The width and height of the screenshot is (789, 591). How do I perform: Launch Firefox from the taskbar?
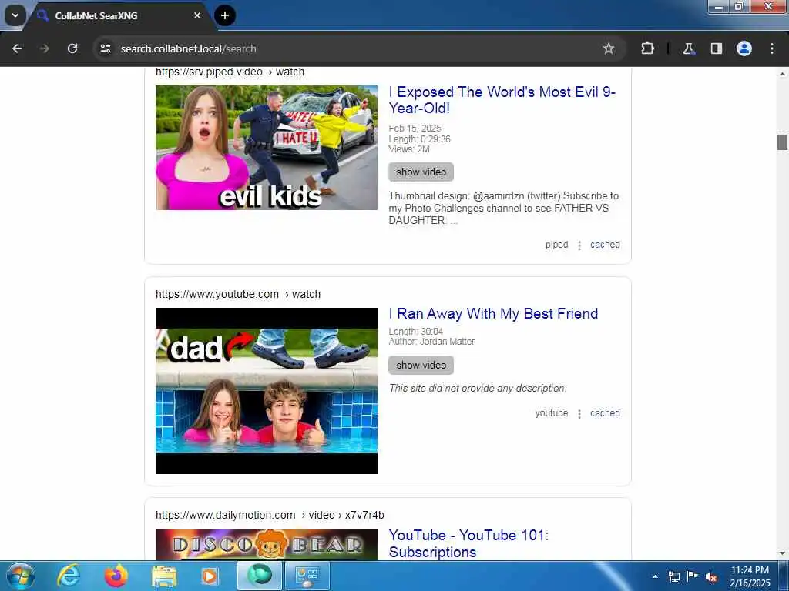pos(116,576)
